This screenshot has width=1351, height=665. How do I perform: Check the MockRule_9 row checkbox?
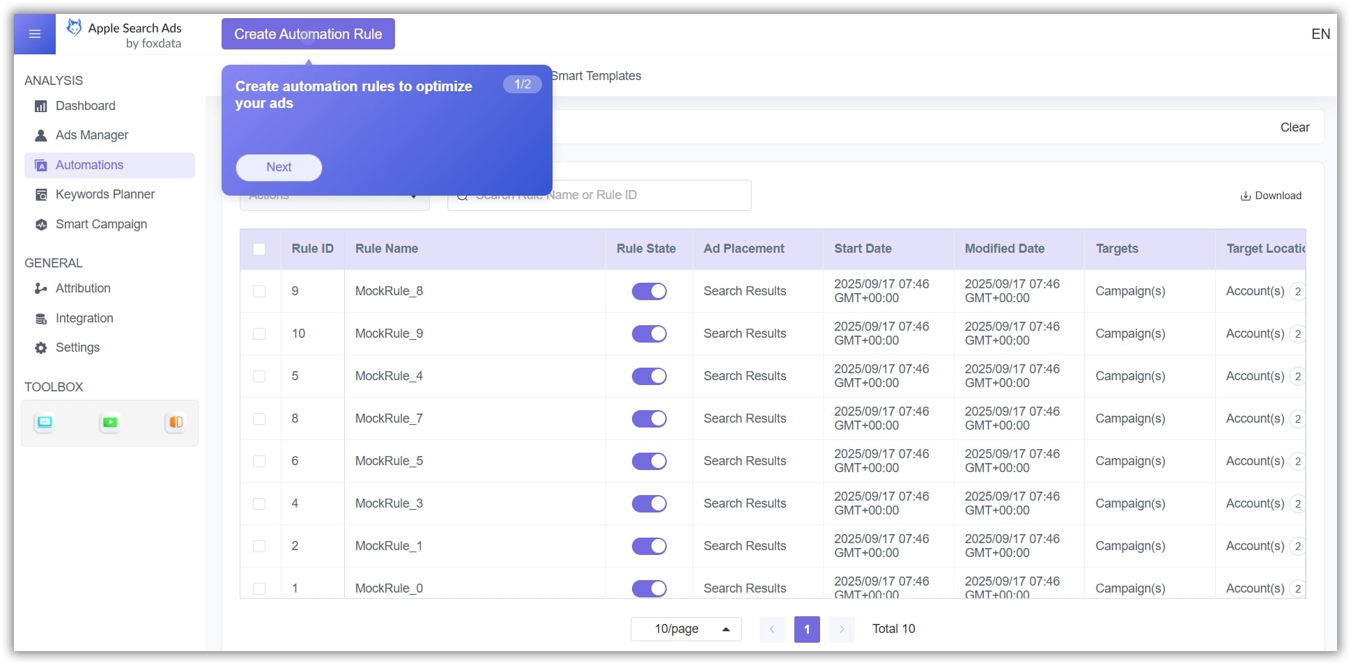(259, 334)
